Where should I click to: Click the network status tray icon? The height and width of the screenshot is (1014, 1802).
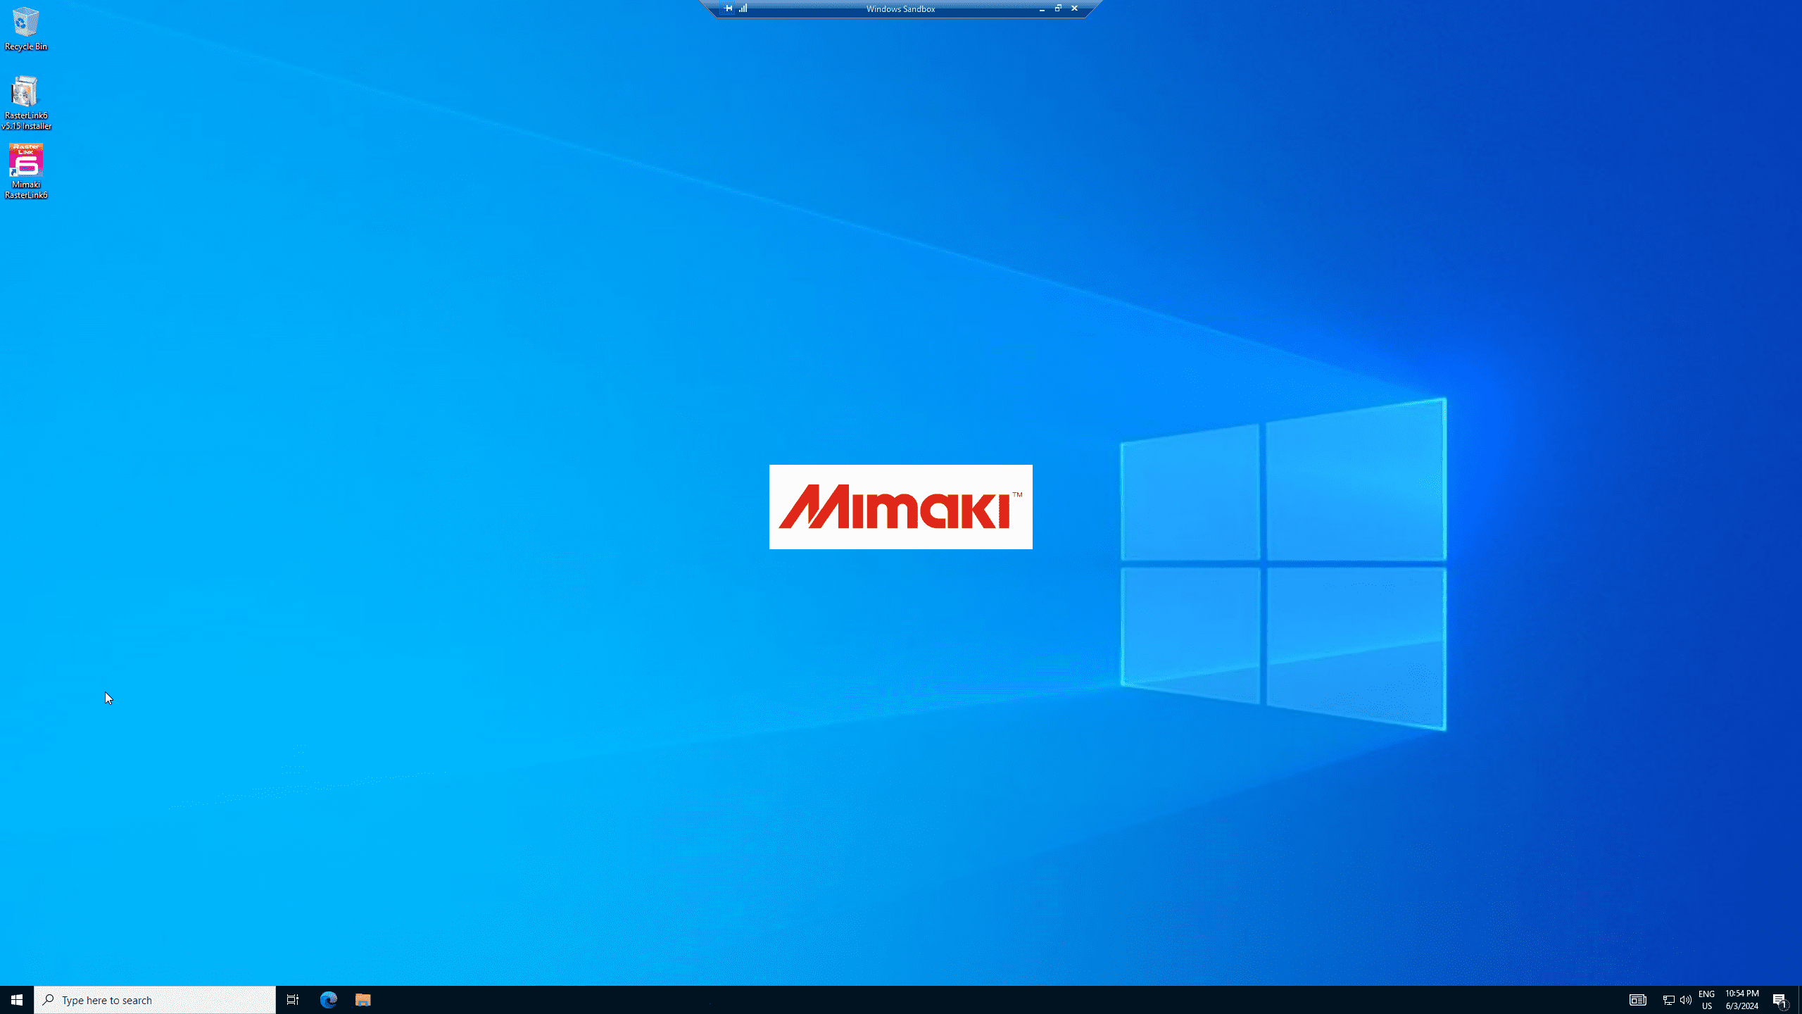(1668, 999)
